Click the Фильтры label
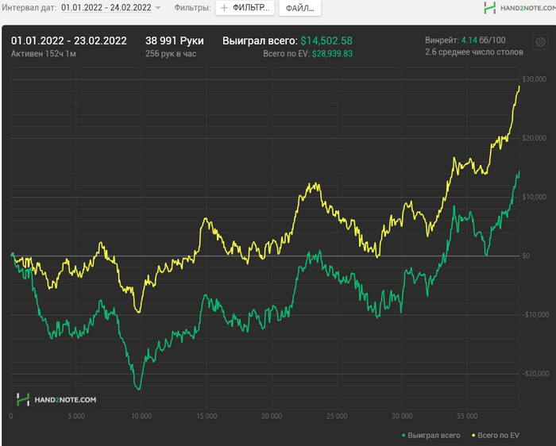Viewport: 556px width, 446px height. (x=192, y=7)
